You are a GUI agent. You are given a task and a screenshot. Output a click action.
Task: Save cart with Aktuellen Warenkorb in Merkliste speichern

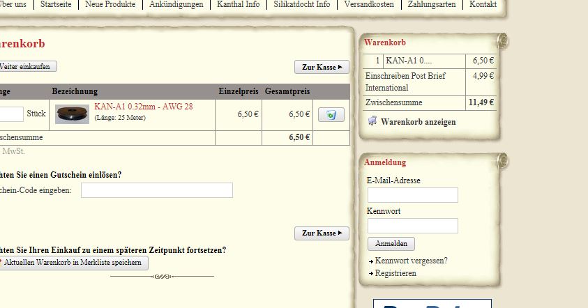[x=73, y=262]
